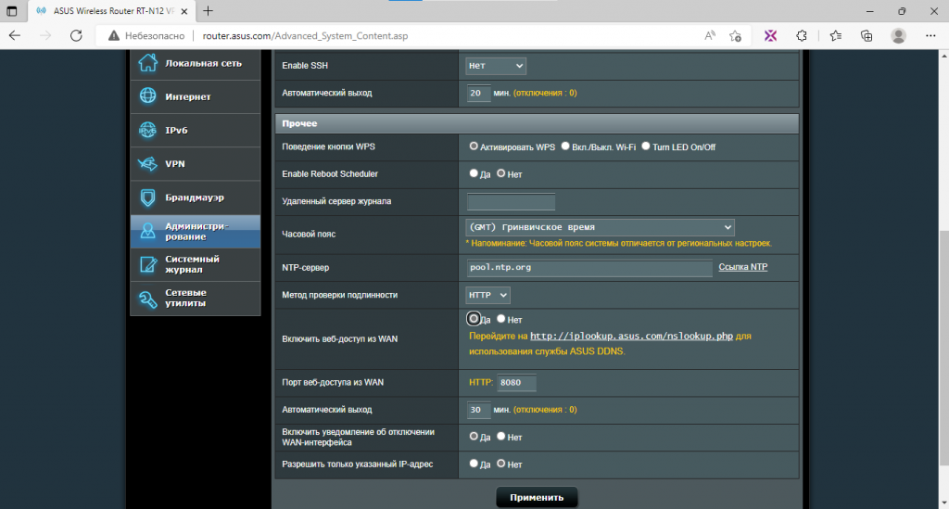Open Read aloud icon in address bar

(x=710, y=36)
